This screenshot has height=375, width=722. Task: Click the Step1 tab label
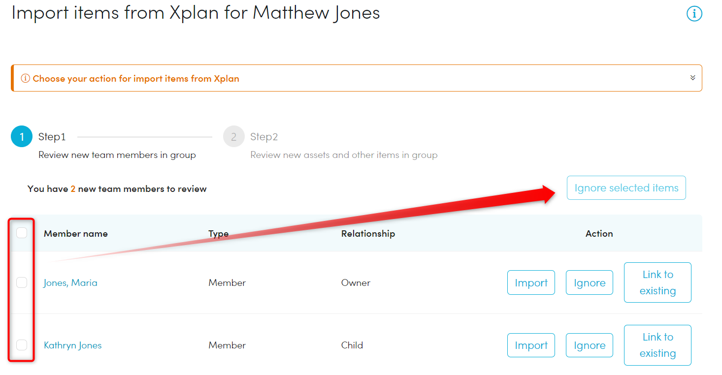[x=52, y=137]
